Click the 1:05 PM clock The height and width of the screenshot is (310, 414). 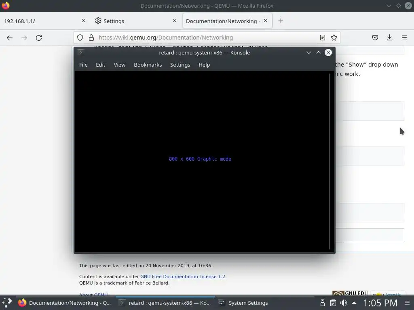click(380, 303)
